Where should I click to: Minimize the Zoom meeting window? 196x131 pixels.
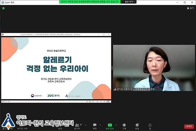point(177,3)
